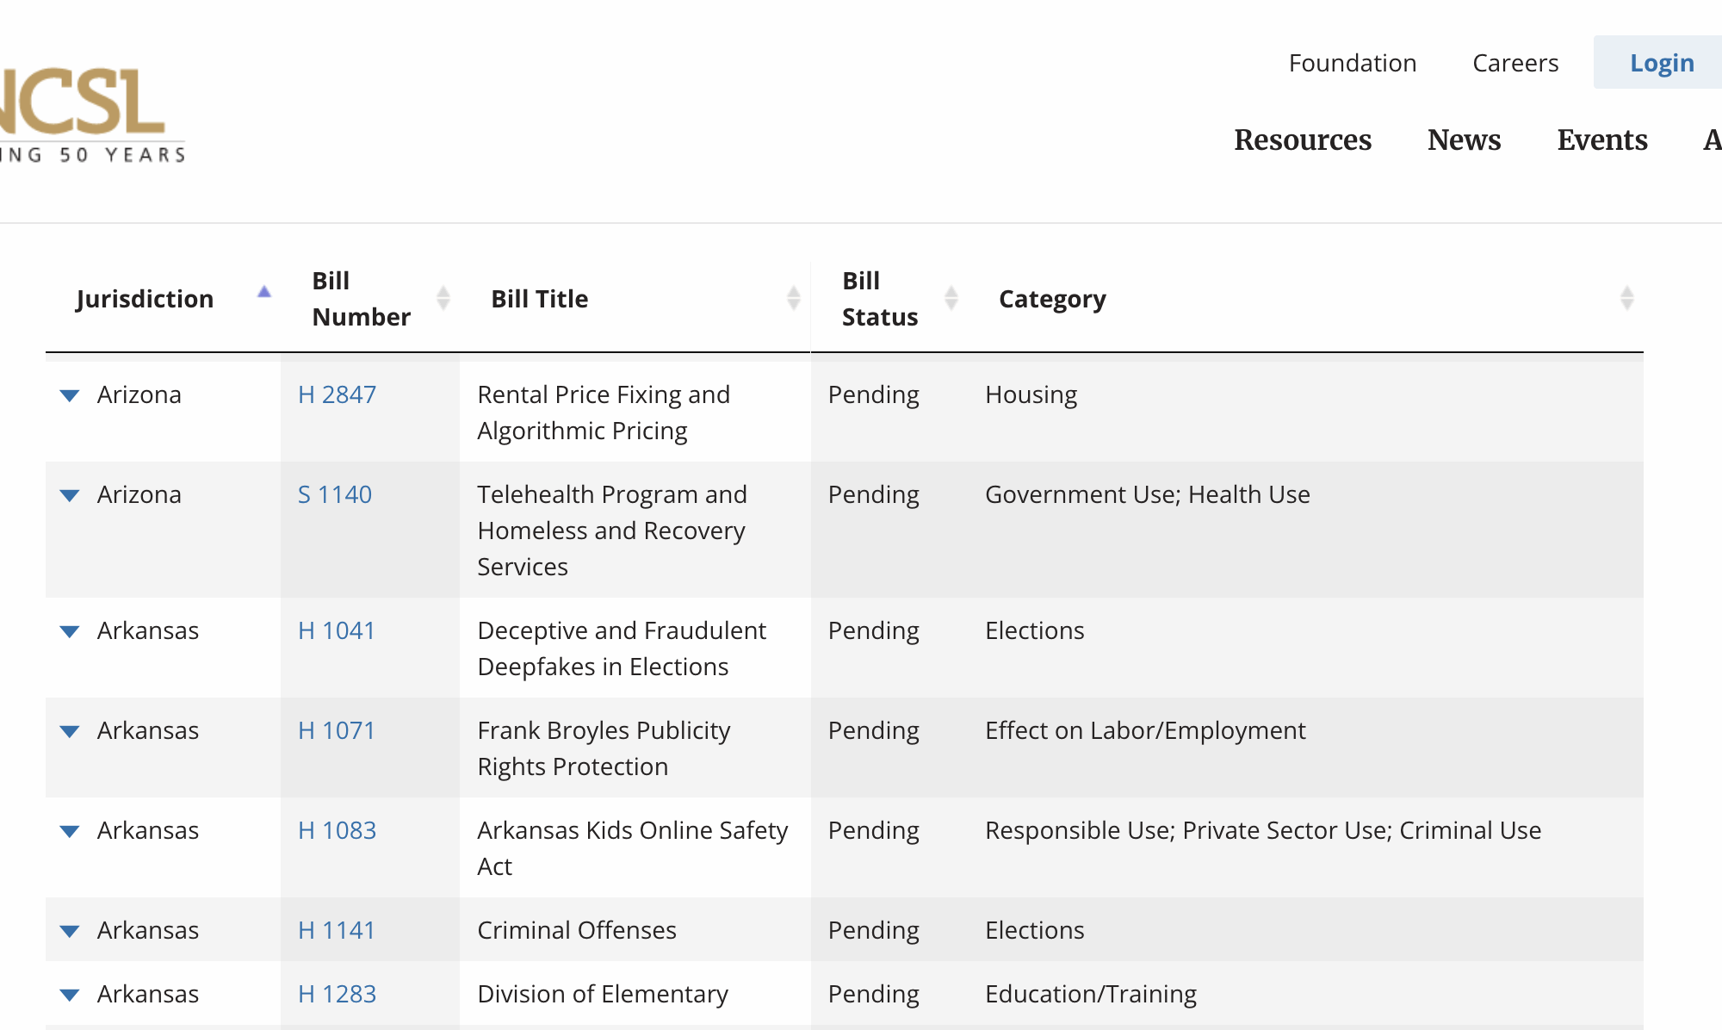The width and height of the screenshot is (1722, 1030).
Task: Select 'Telehealth Program and Homeless and Recovery Services' title
Action: pyautogui.click(x=612, y=531)
